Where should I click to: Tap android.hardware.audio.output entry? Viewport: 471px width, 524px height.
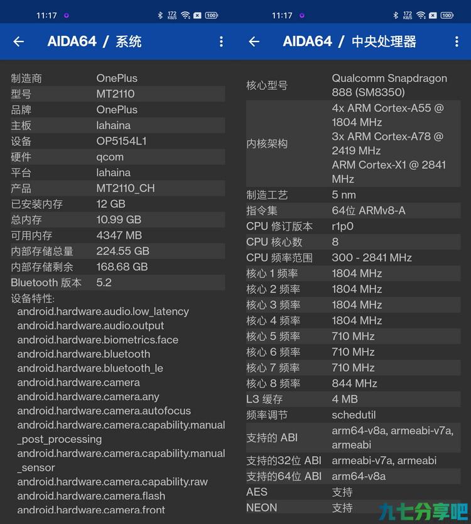[90, 325]
